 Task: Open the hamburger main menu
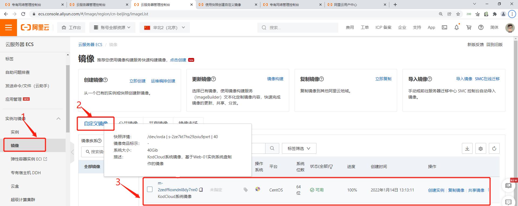click(x=8, y=27)
